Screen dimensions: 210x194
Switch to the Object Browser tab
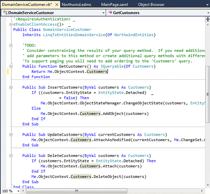tap(151, 5)
